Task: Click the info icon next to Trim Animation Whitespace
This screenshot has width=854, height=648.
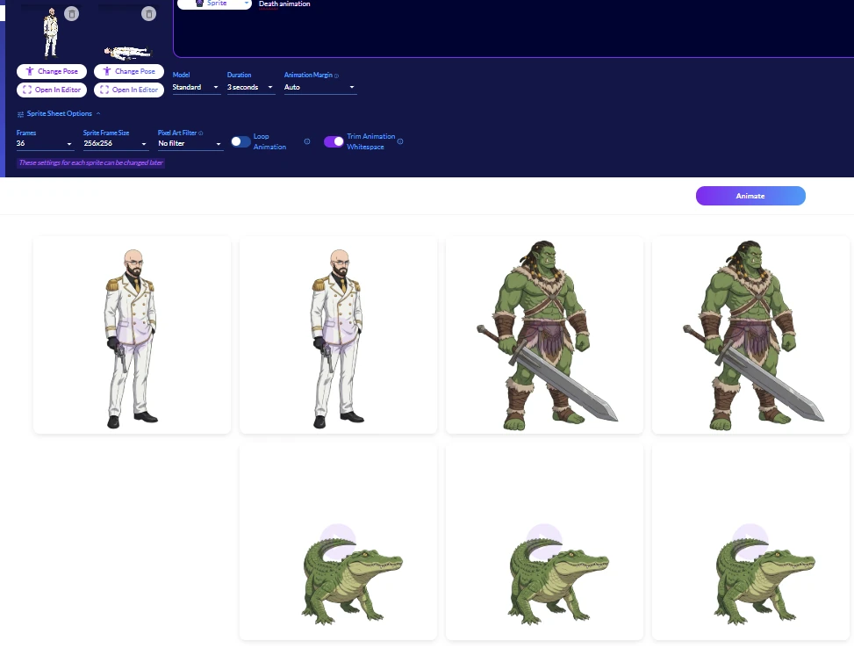Action: 399,141
